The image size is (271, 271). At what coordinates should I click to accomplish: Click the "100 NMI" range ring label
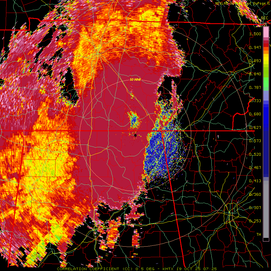point(135,23)
